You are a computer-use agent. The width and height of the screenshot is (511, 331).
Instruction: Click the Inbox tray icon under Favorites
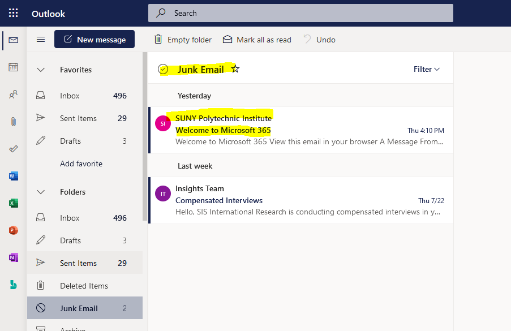[40, 95]
